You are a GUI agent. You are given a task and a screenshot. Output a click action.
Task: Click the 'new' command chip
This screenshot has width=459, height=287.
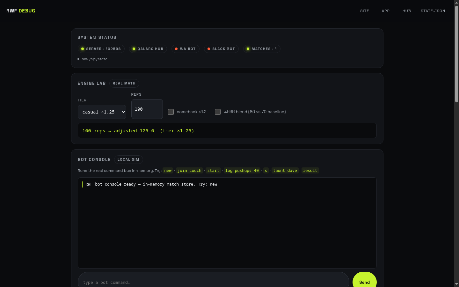tap(168, 171)
